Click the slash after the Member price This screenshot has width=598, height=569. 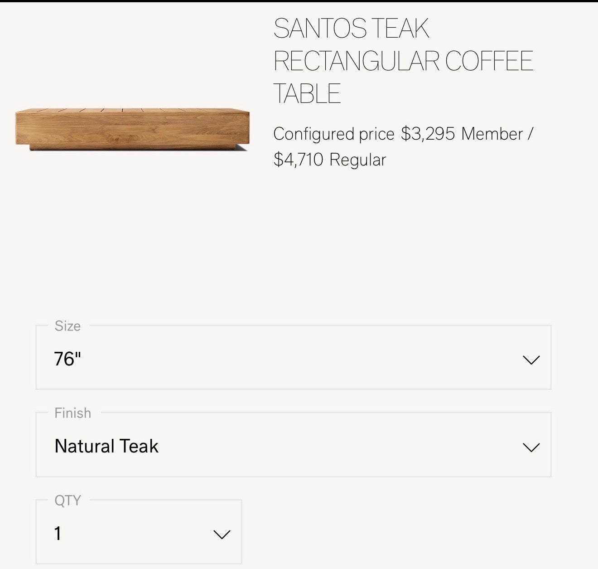530,134
